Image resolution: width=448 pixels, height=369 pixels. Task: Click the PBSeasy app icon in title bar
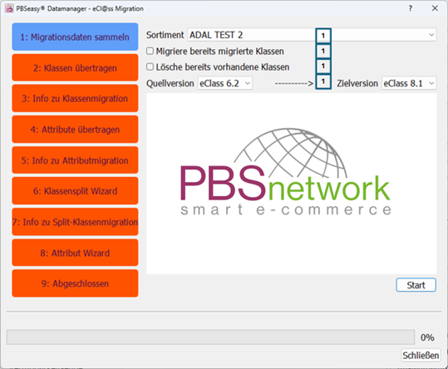click(x=9, y=8)
